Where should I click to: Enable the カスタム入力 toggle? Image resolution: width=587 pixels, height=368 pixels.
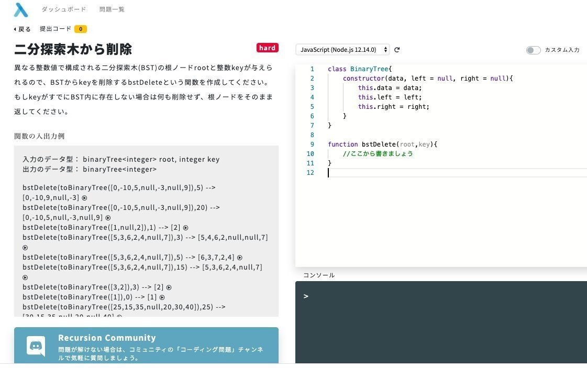coord(533,50)
